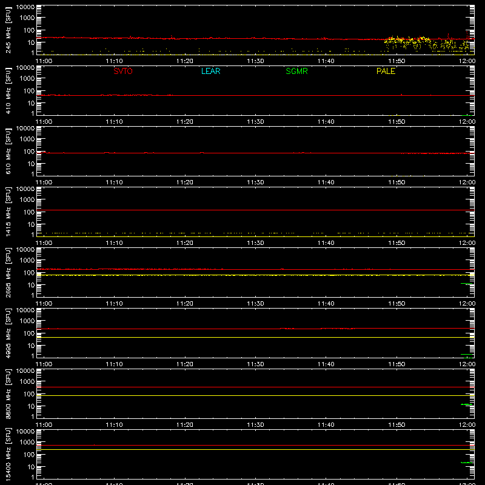Viewport: 485px width, 485px height.
Task: Click the 11:50 label under 2695 MHz panel
Action: [396, 304]
